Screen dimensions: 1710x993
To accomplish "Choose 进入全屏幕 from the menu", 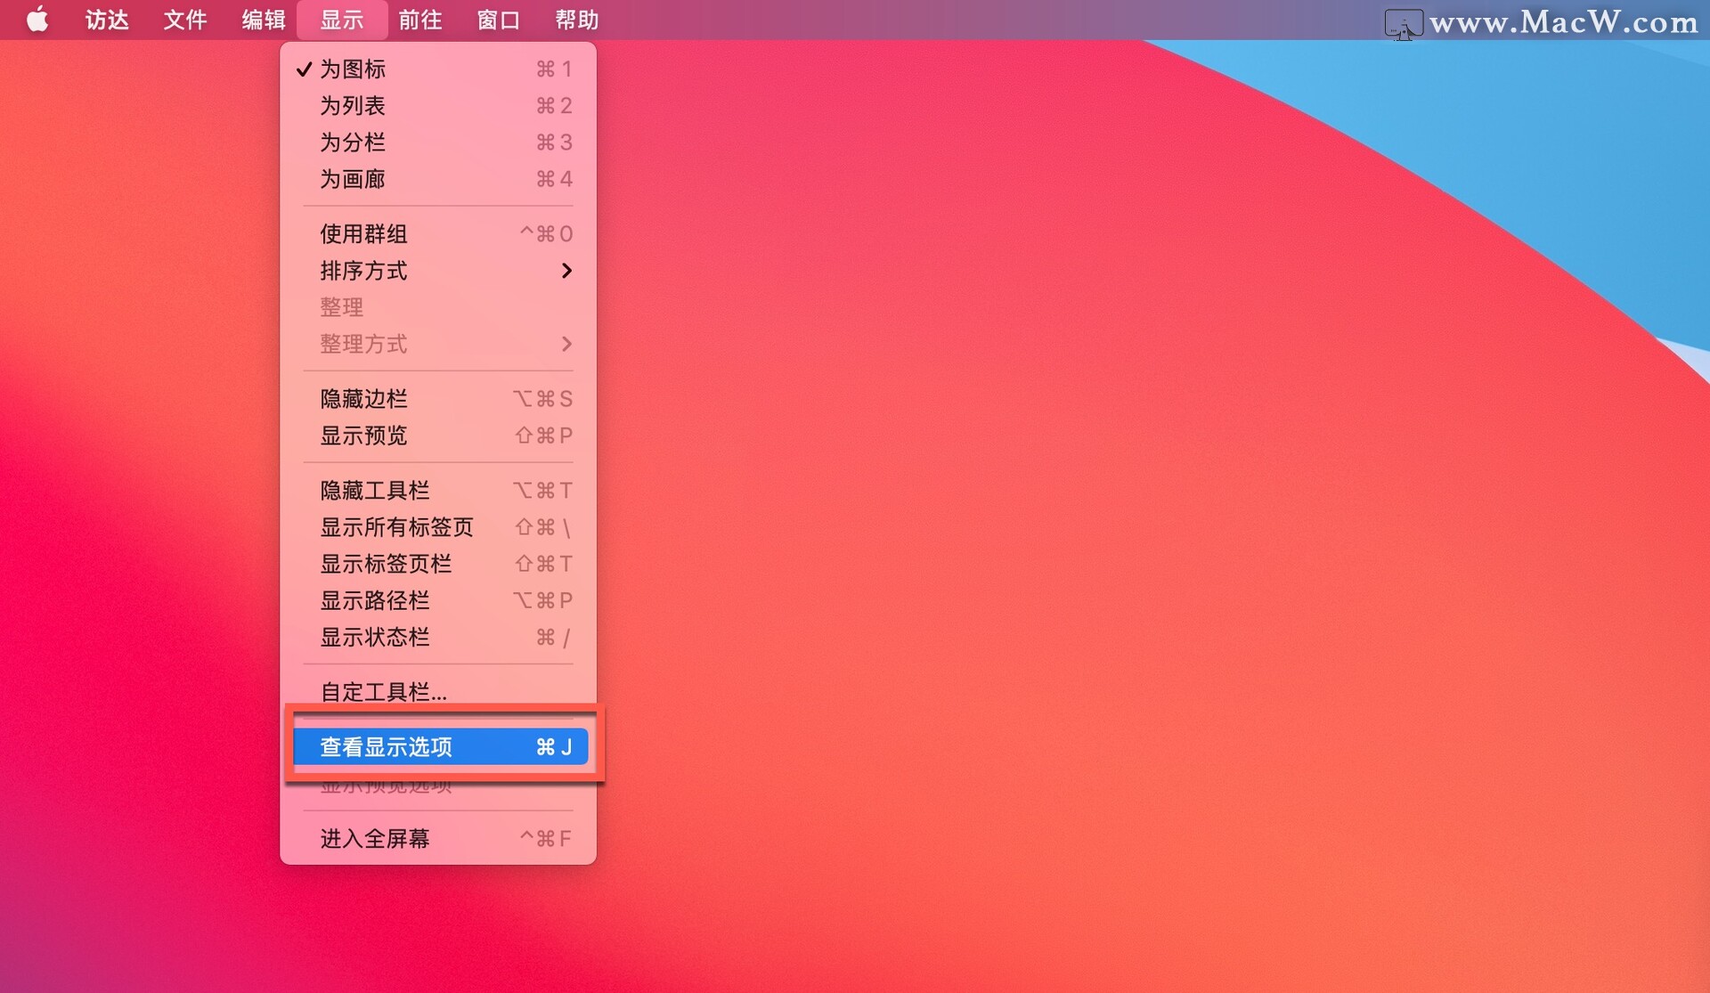I will [x=374, y=839].
